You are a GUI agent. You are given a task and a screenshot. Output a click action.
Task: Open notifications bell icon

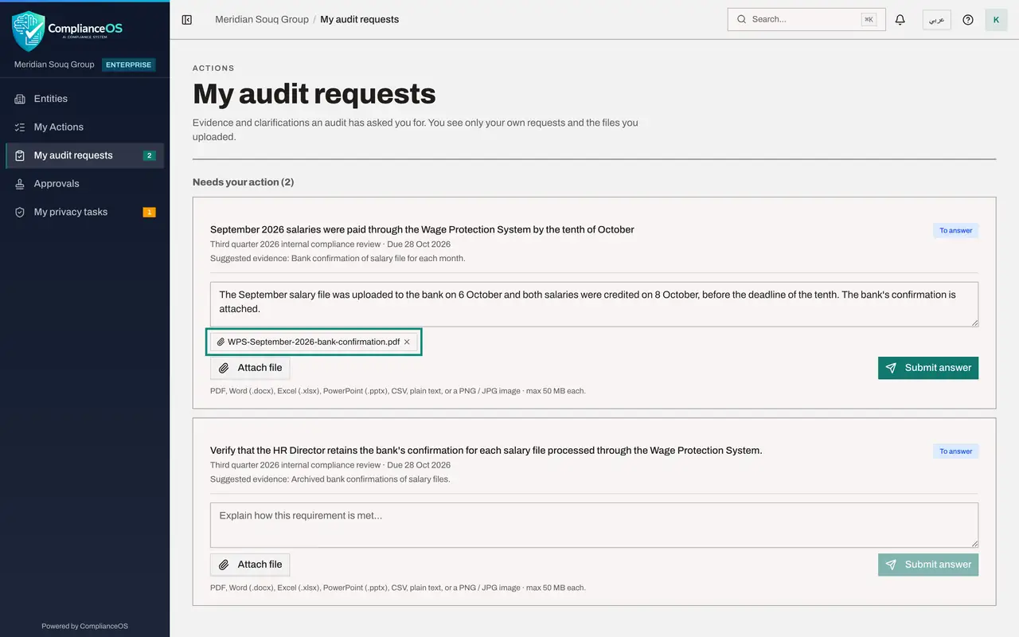coord(900,20)
